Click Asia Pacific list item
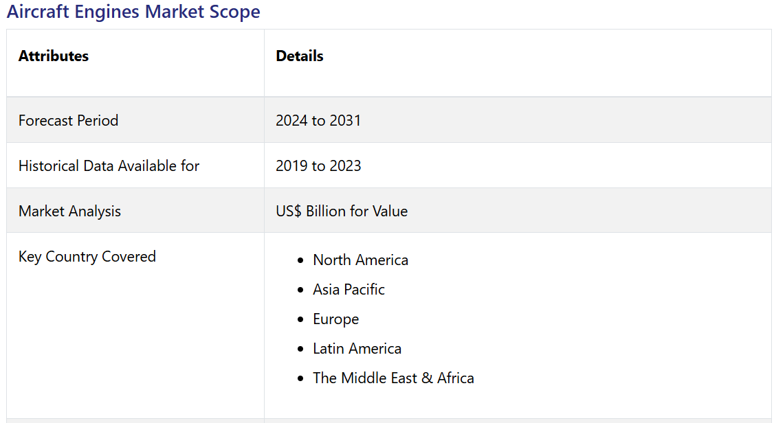 coord(349,289)
